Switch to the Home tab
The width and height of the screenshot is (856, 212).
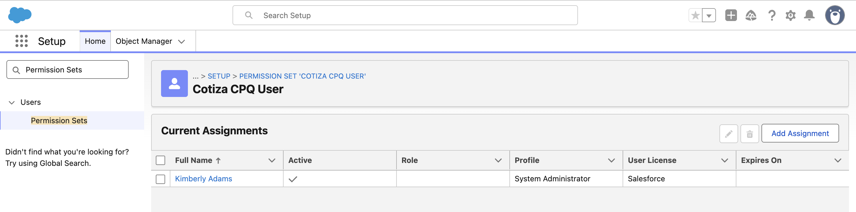pyautogui.click(x=95, y=41)
